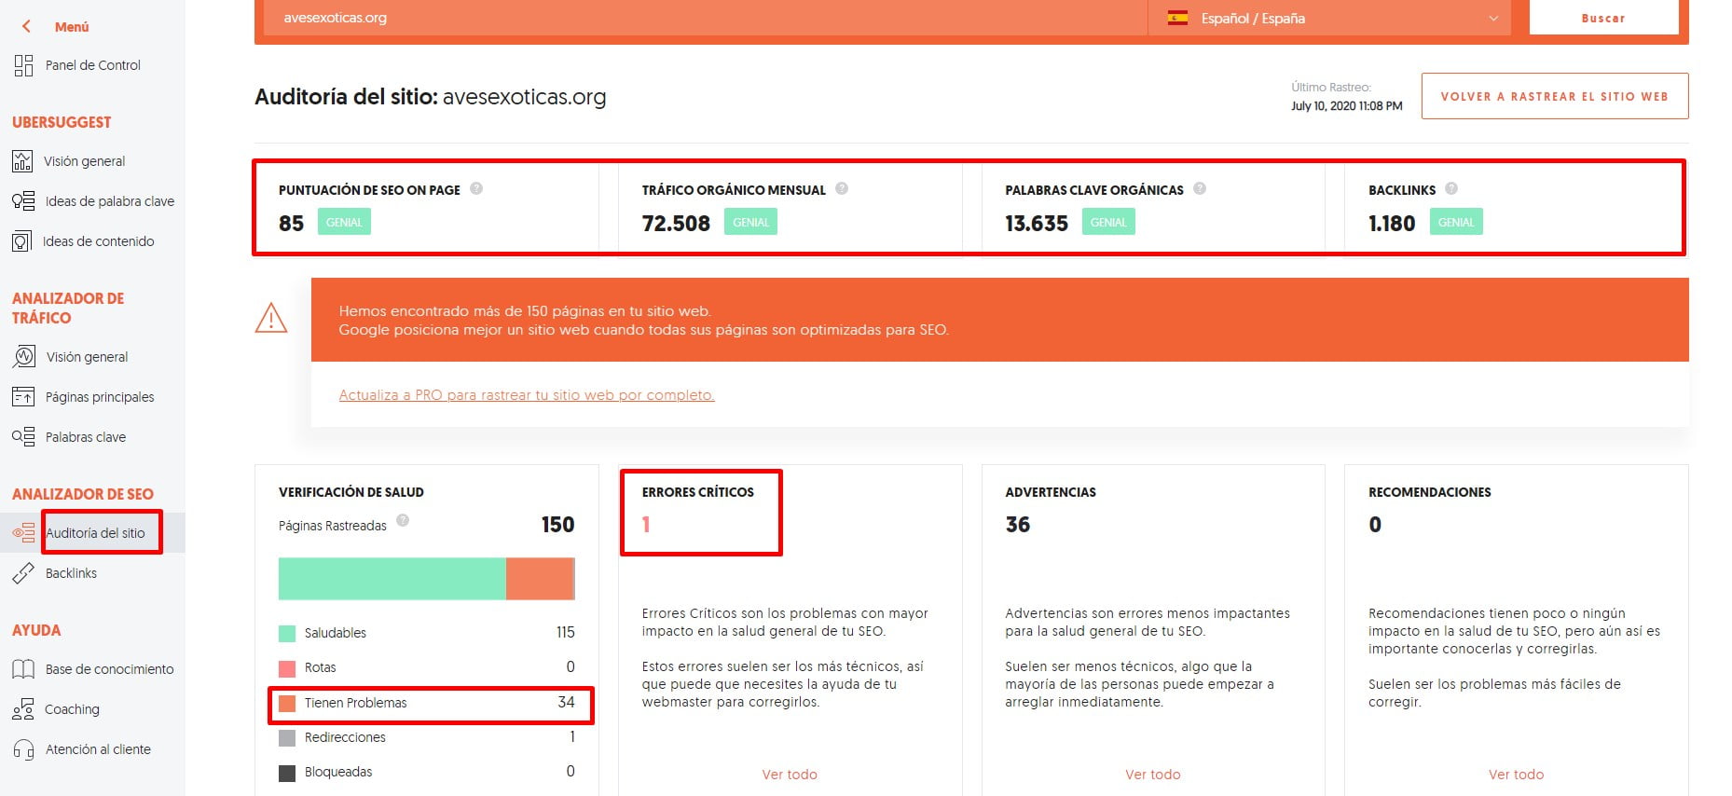Click the Spain flag icon
Image resolution: width=1732 pixels, height=796 pixels.
point(1178,18)
